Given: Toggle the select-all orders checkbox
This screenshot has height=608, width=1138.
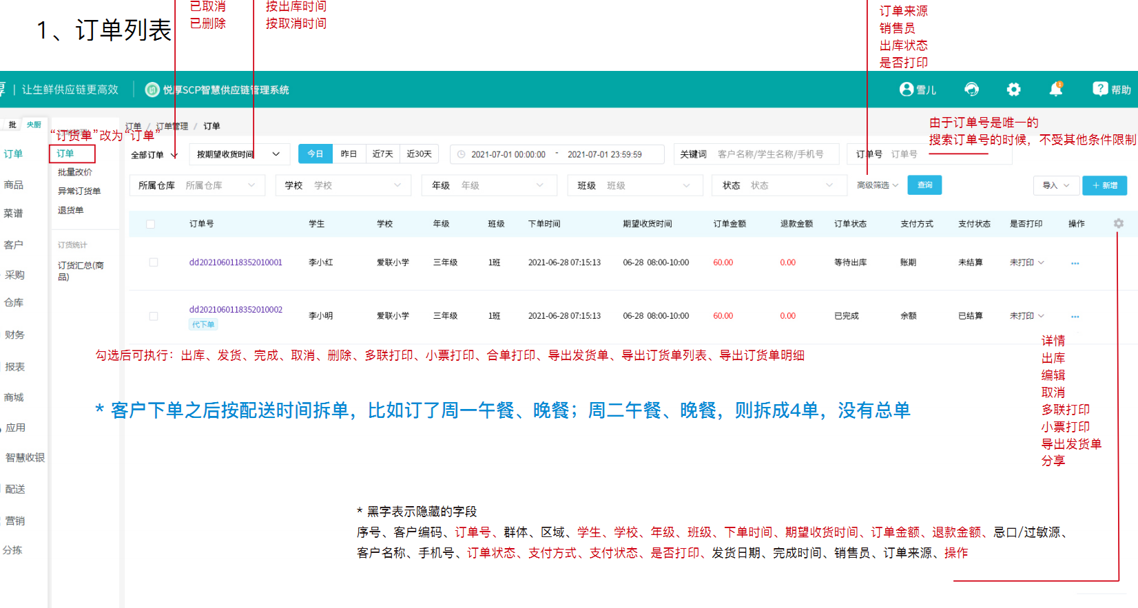Looking at the screenshot, I should pos(151,224).
